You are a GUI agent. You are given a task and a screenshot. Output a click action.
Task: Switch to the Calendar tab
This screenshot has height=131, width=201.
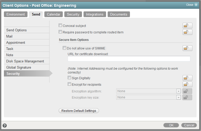click(x=53, y=14)
